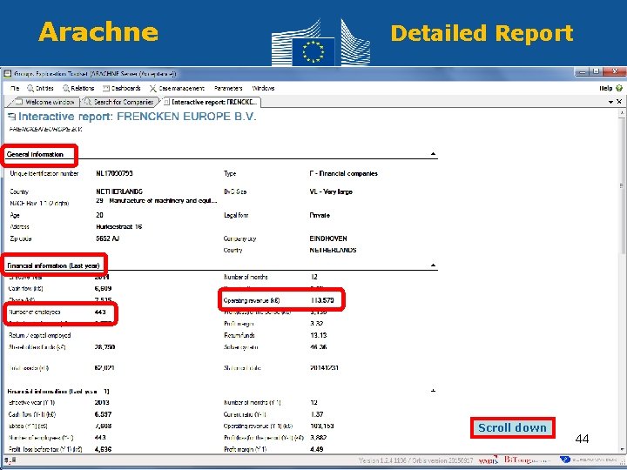Click the size value VL - Very large
Image resolution: width=627 pixels, height=470 pixels.
331,191
